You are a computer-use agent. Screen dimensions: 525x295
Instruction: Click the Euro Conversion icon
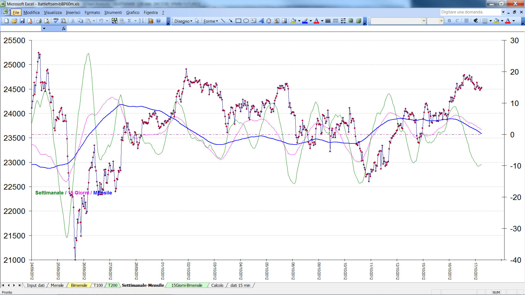click(x=115, y=21)
